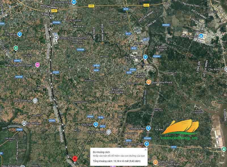Click the Quán Nửa Khuya restaurant icon

[x=148, y=82]
